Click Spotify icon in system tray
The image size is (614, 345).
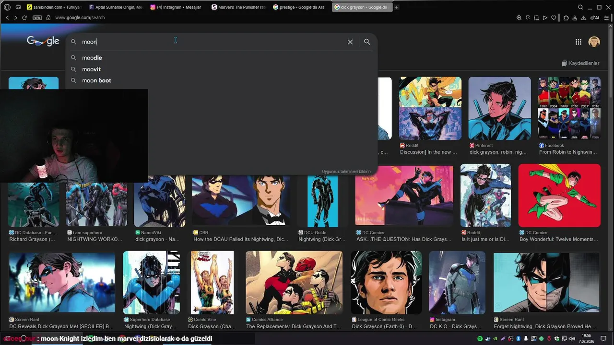[480, 339]
